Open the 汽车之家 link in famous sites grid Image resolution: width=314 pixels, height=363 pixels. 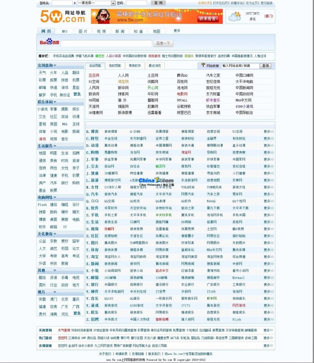213,76
